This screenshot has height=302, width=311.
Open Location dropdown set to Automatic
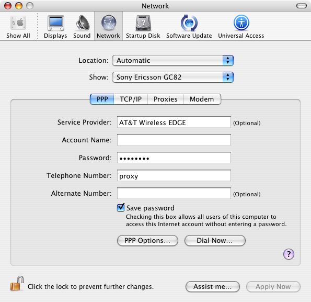[x=173, y=60]
